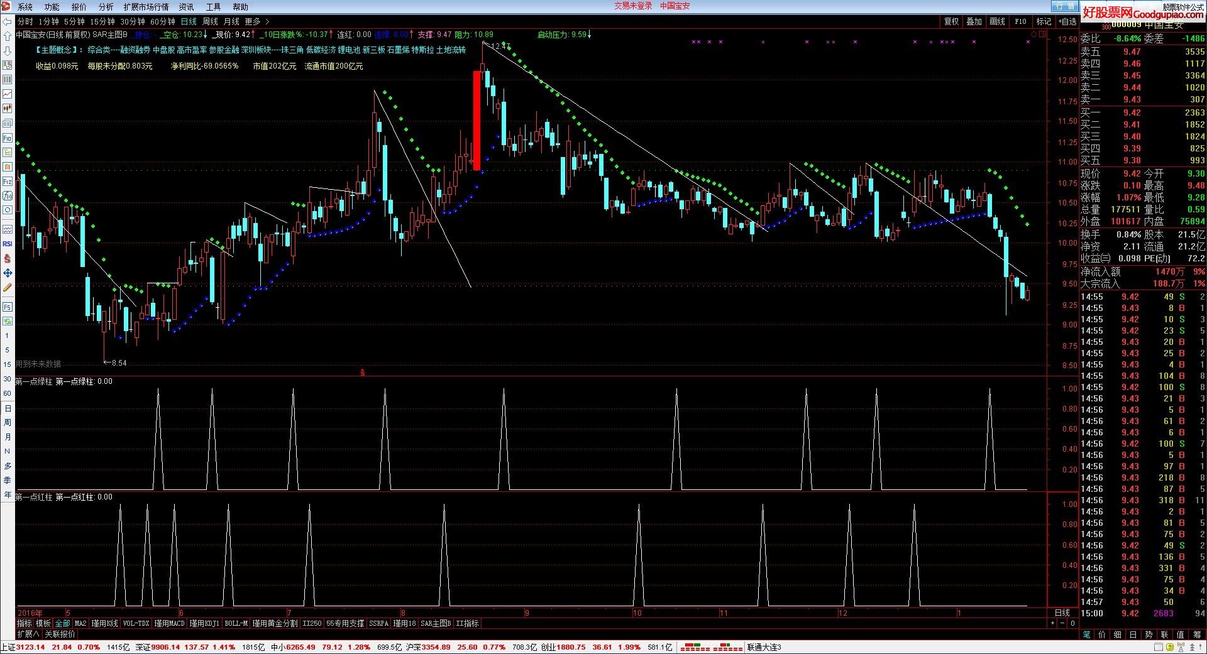This screenshot has width=1207, height=654.
Task: Open the 叠加 overlay dropdown
Action: tap(974, 21)
